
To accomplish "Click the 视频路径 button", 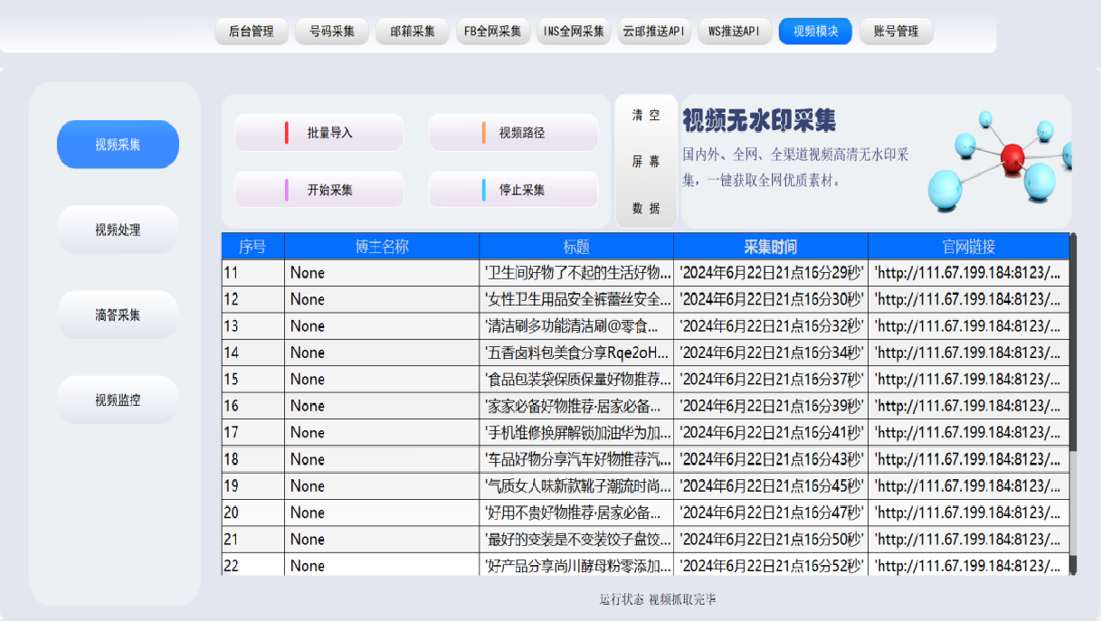I will 513,133.
